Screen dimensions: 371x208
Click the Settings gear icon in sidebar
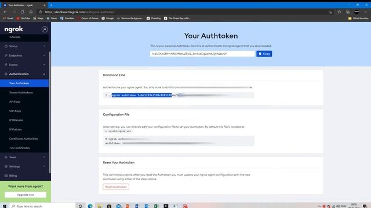coord(6,166)
